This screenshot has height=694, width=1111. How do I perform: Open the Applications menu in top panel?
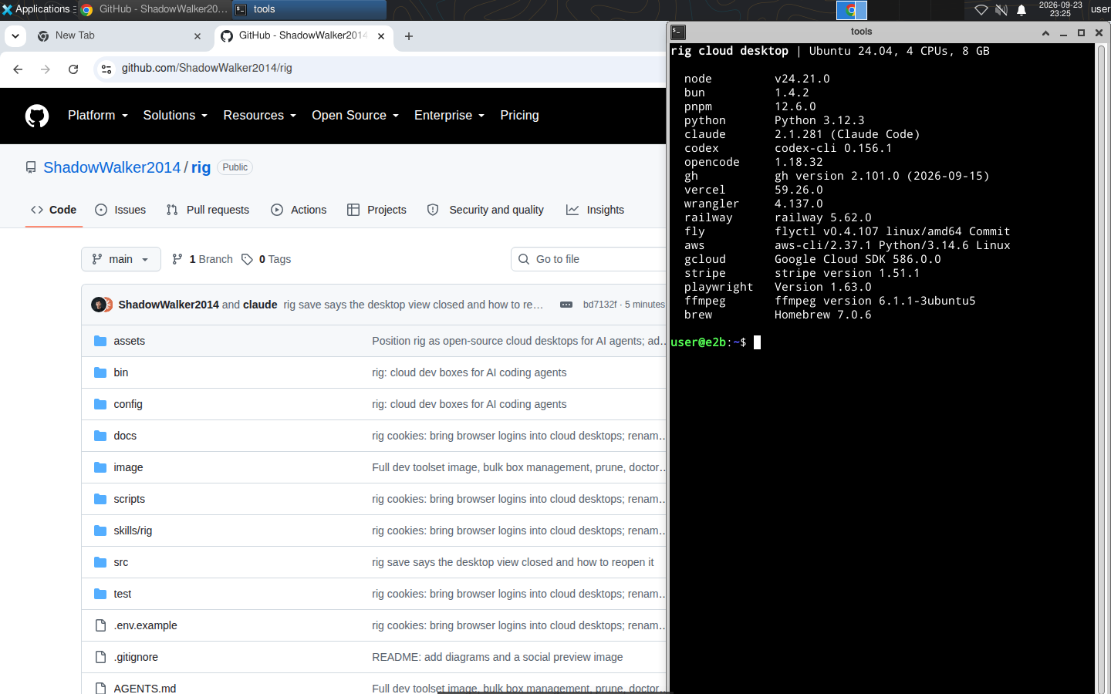point(37,9)
